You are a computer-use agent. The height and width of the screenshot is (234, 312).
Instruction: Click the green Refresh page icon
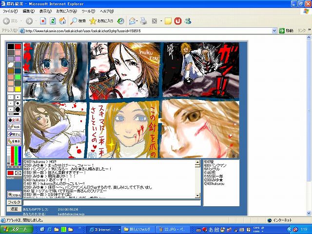click(53, 21)
